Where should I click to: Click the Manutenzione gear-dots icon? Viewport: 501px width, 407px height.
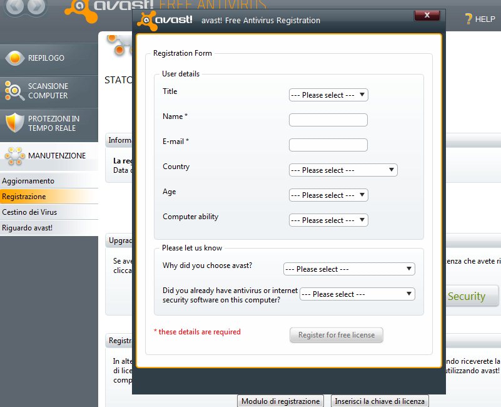tap(14, 156)
